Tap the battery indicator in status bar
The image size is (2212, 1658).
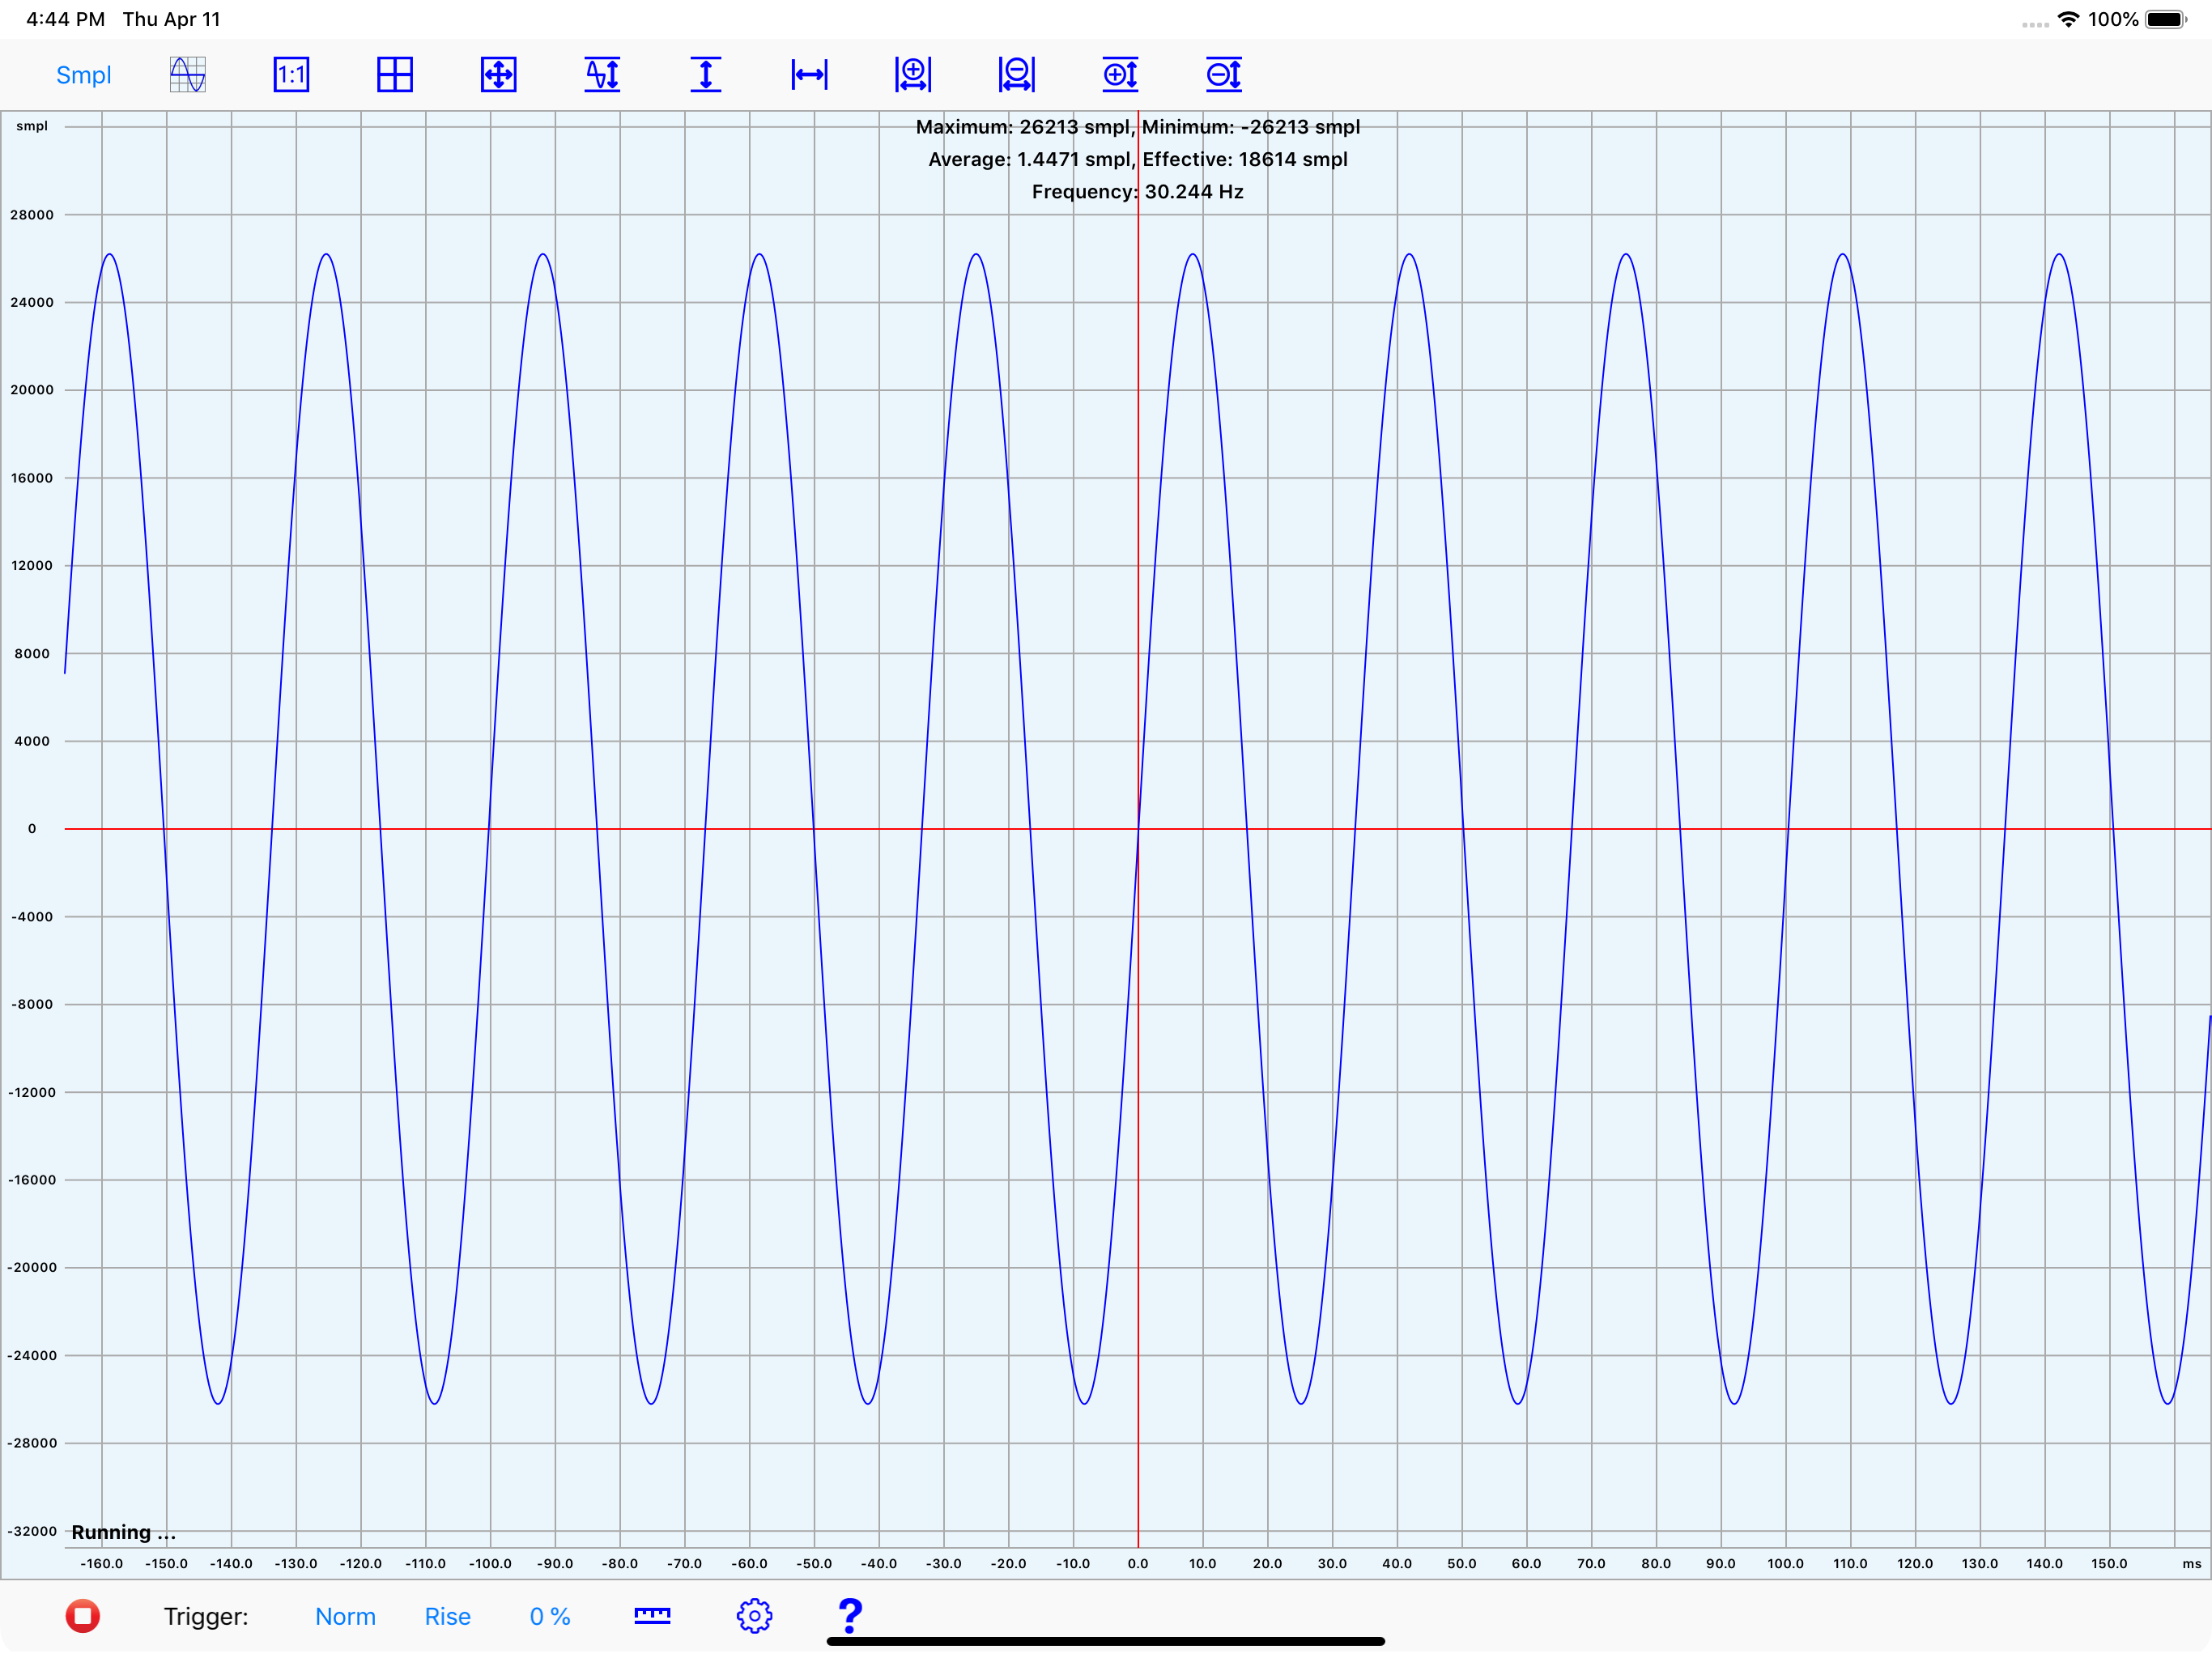click(x=2167, y=19)
